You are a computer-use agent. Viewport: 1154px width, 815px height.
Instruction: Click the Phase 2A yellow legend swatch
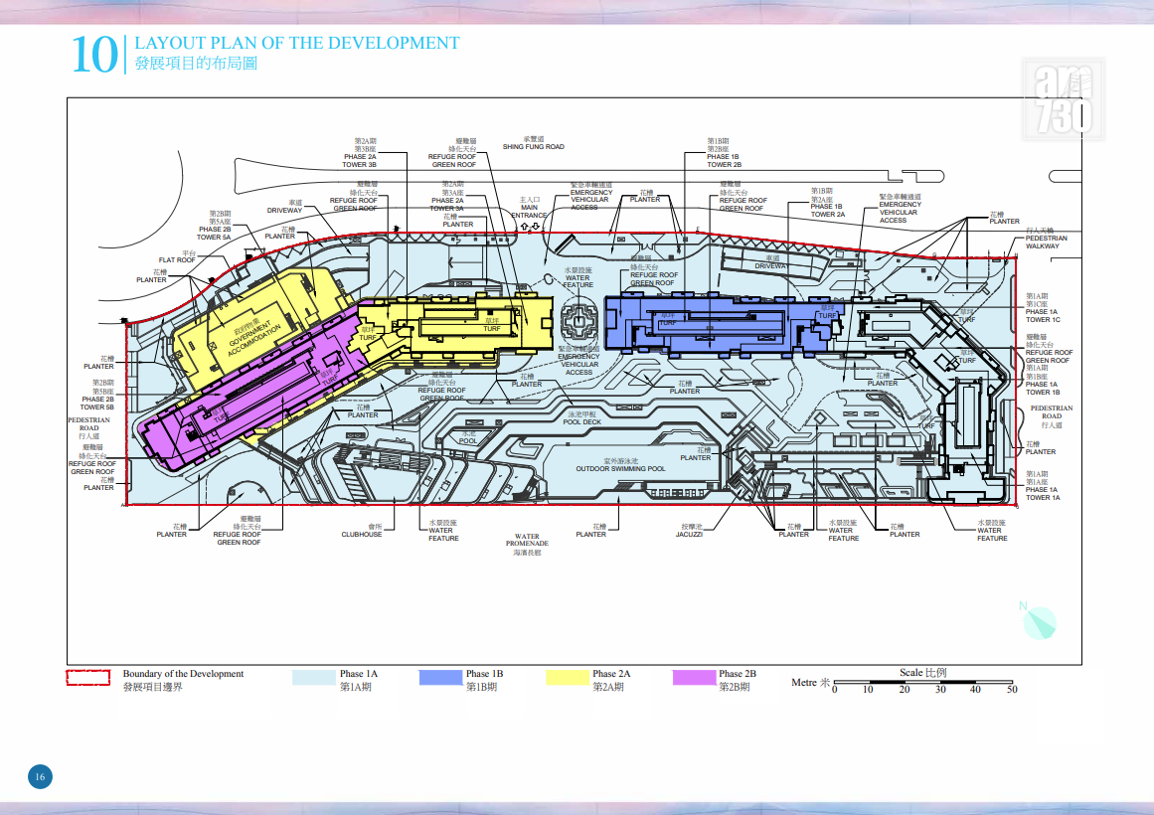[x=568, y=677]
